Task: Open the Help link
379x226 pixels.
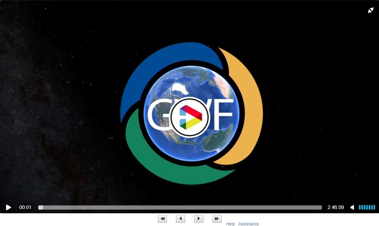Action: coord(230,224)
